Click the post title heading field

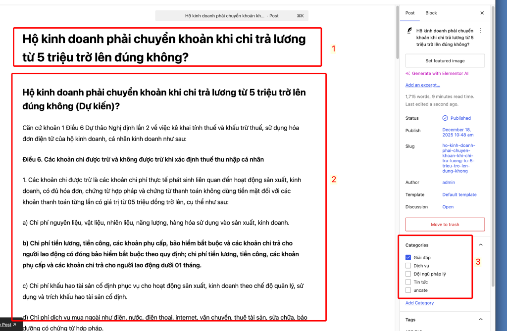(x=164, y=48)
